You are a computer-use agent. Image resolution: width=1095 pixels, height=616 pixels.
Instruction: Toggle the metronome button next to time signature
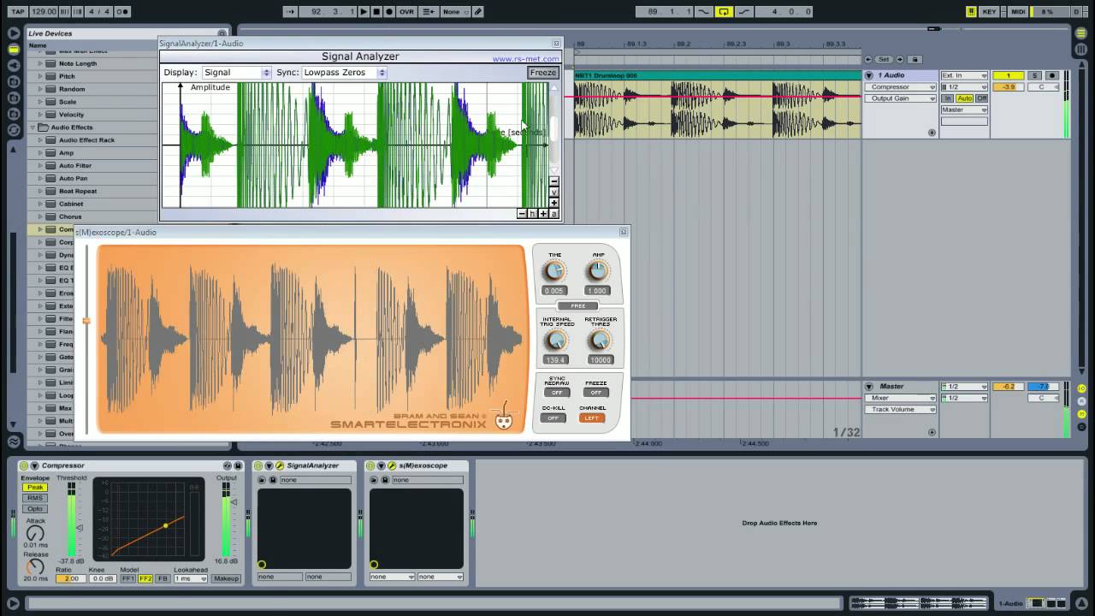coord(122,12)
